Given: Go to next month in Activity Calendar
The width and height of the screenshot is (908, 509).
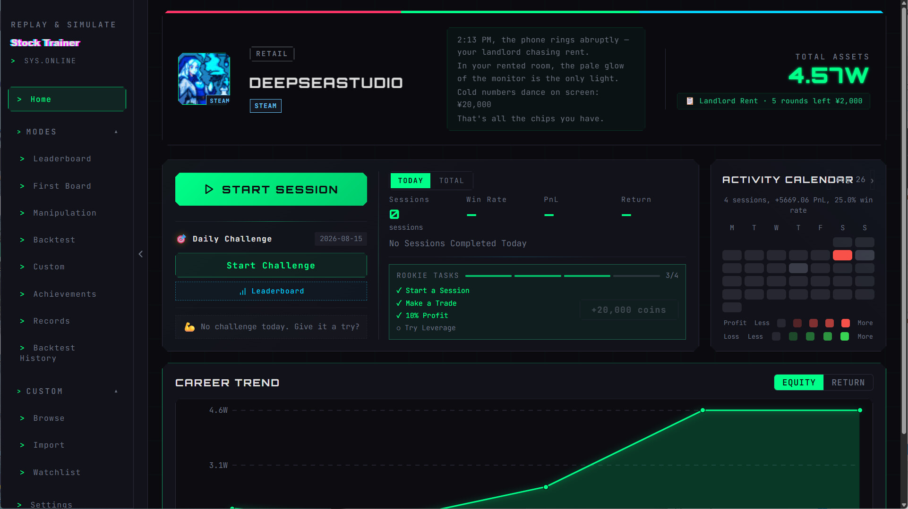Looking at the screenshot, I should tap(872, 180).
